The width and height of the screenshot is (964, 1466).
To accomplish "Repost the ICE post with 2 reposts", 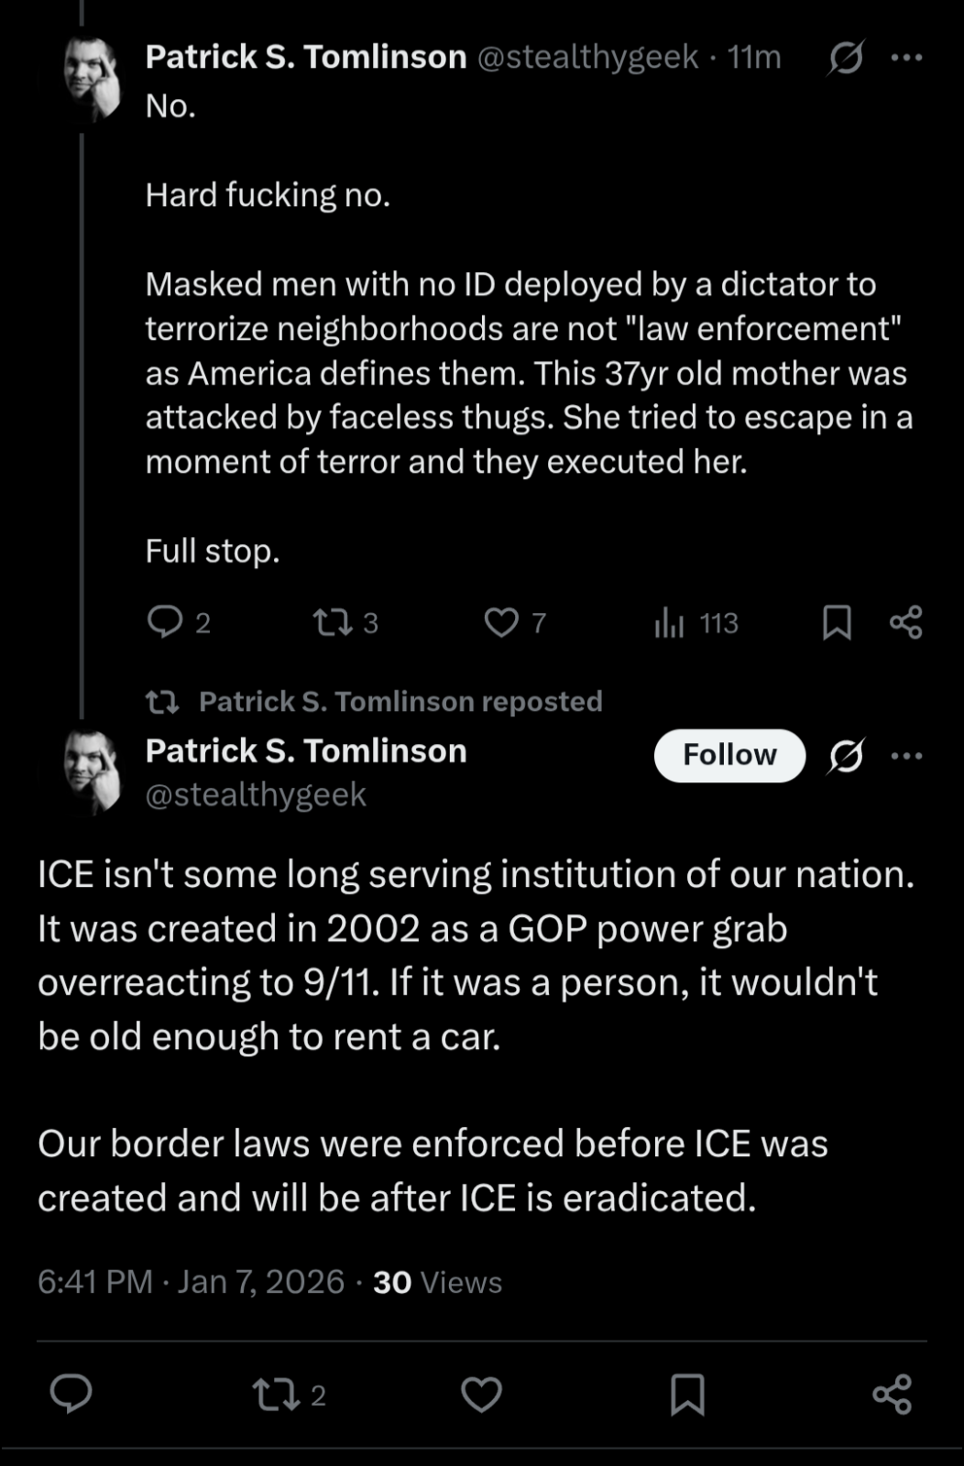I will 289,1395.
